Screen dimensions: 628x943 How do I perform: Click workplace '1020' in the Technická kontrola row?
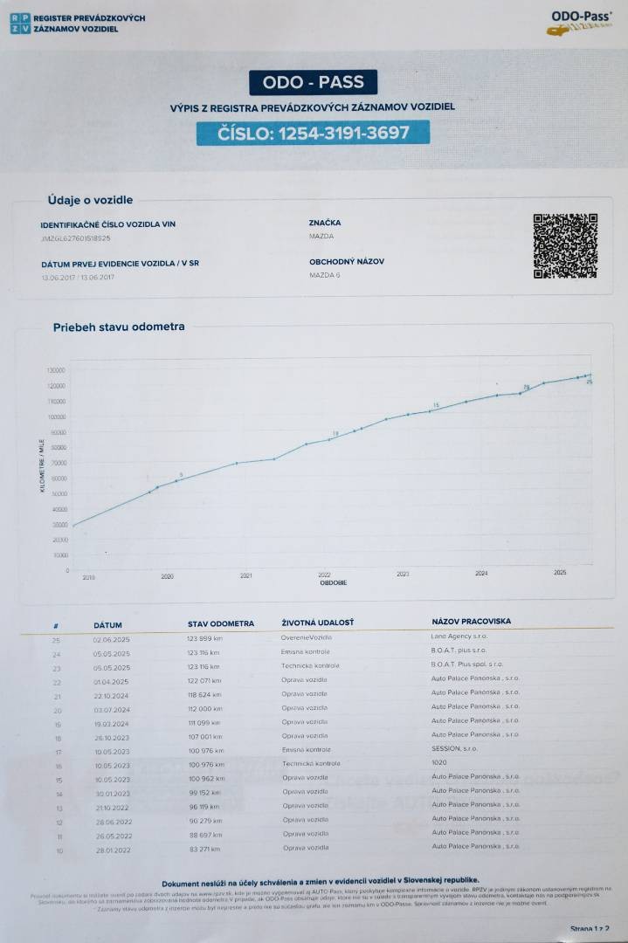click(439, 762)
